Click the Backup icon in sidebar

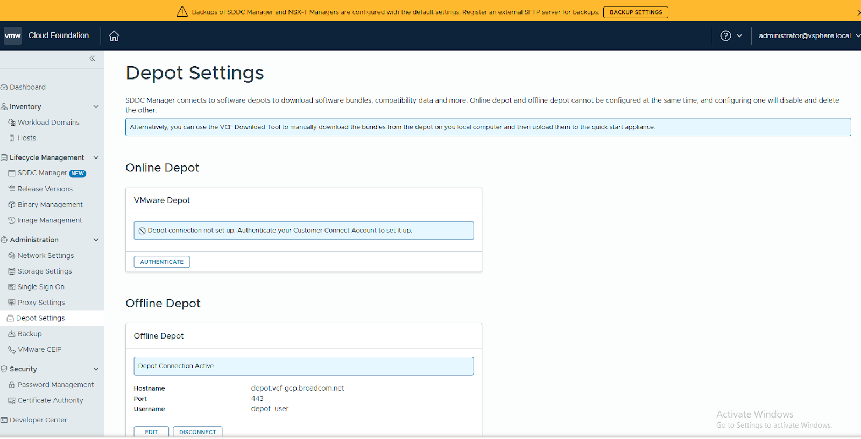[12, 334]
